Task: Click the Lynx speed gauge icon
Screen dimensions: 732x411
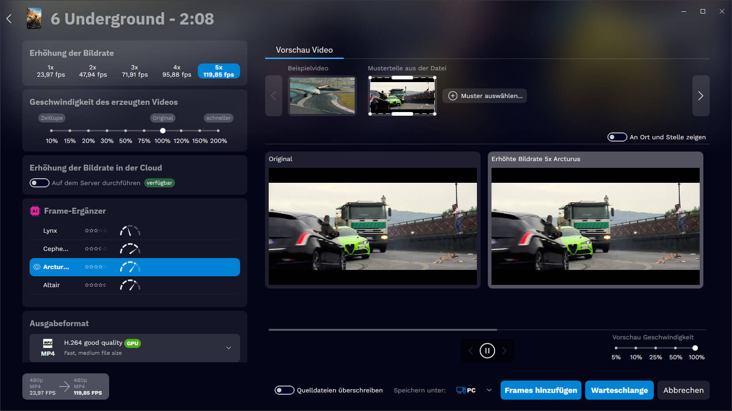Action: (x=130, y=231)
